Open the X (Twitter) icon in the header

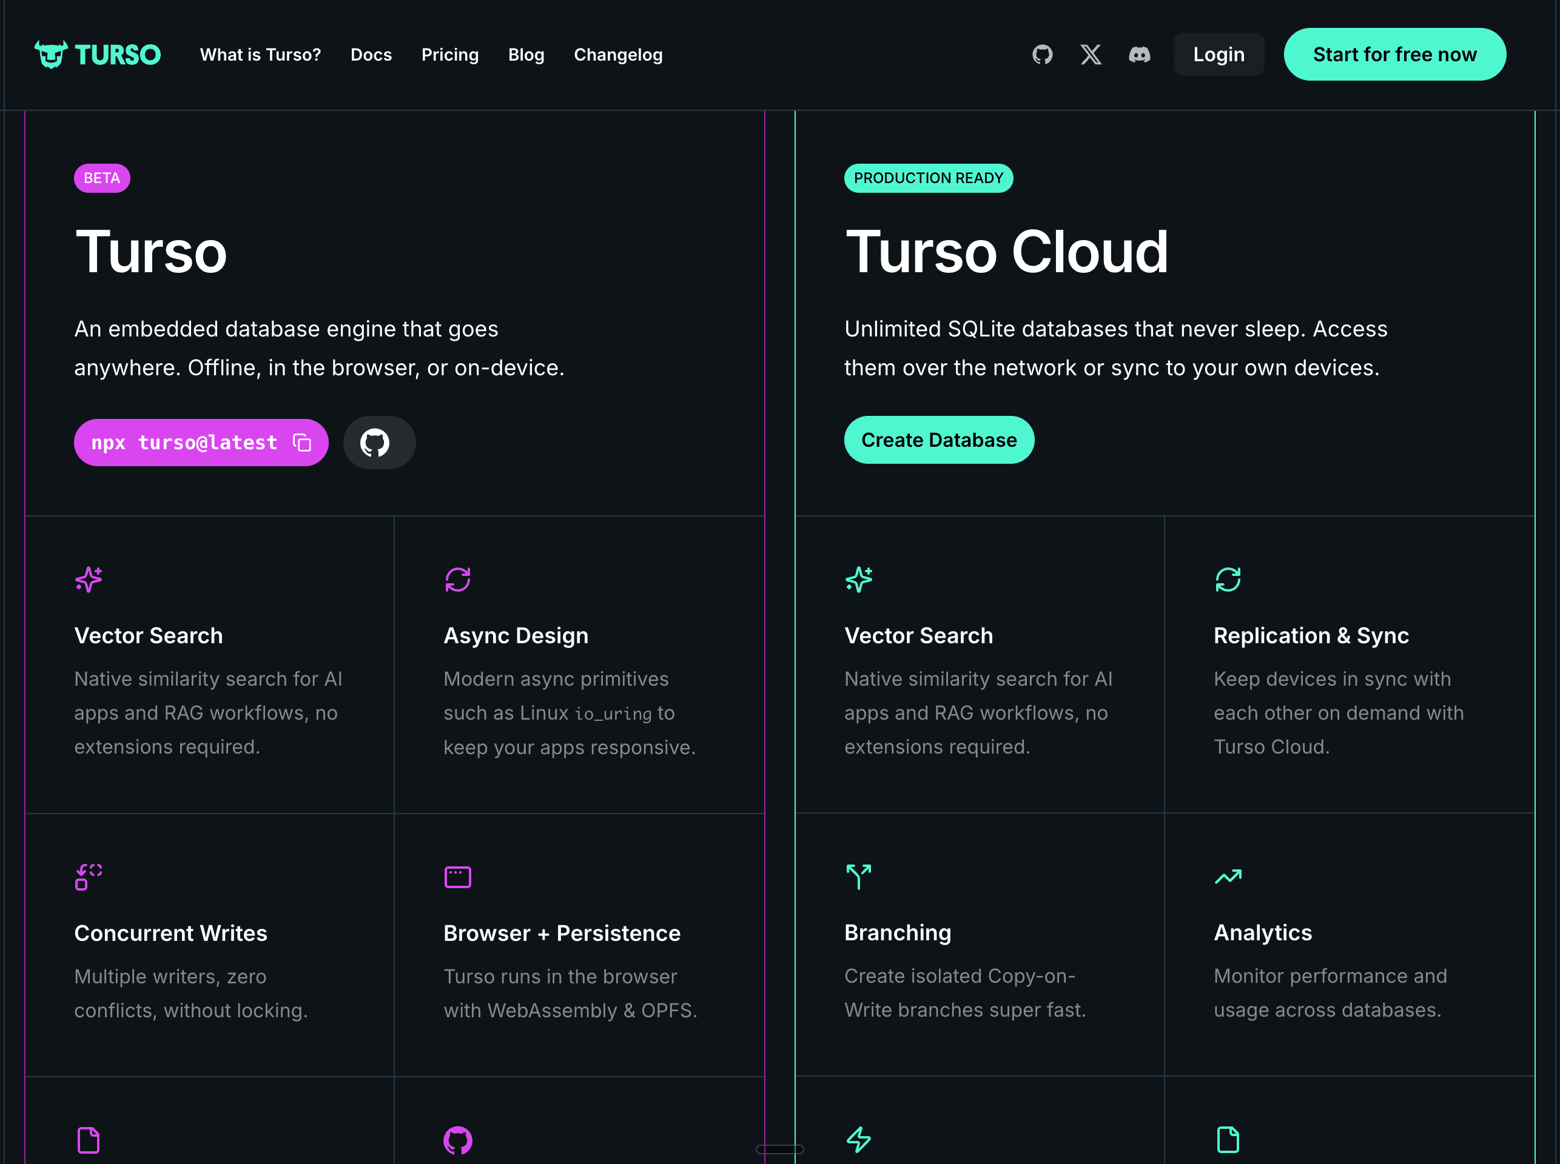click(x=1091, y=54)
